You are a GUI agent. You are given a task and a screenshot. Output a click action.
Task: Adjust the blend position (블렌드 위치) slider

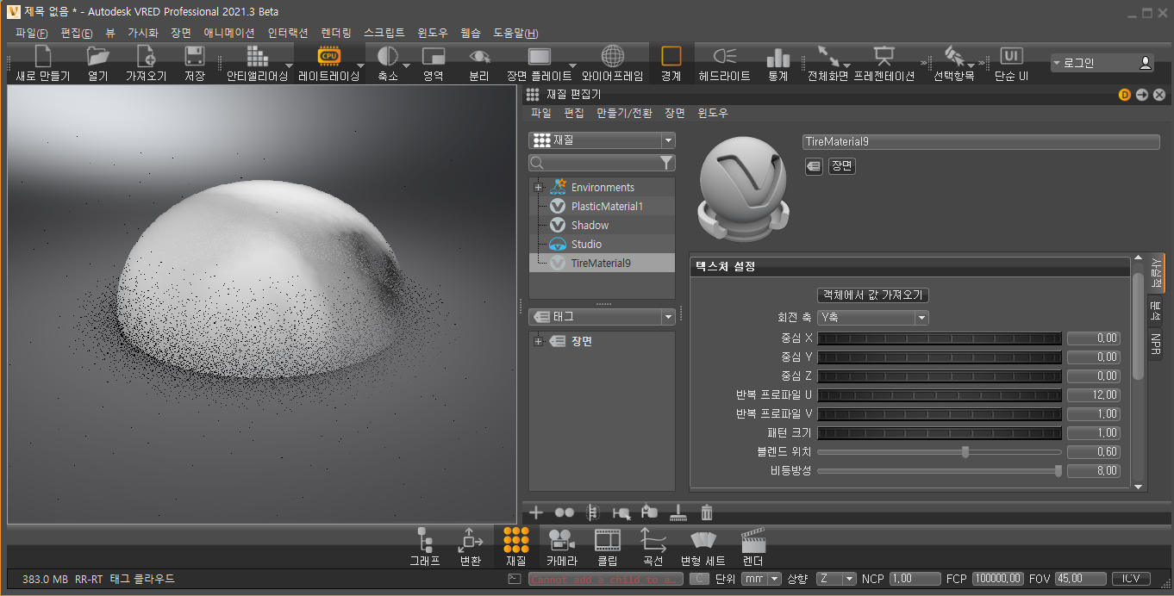pyautogui.click(x=965, y=452)
